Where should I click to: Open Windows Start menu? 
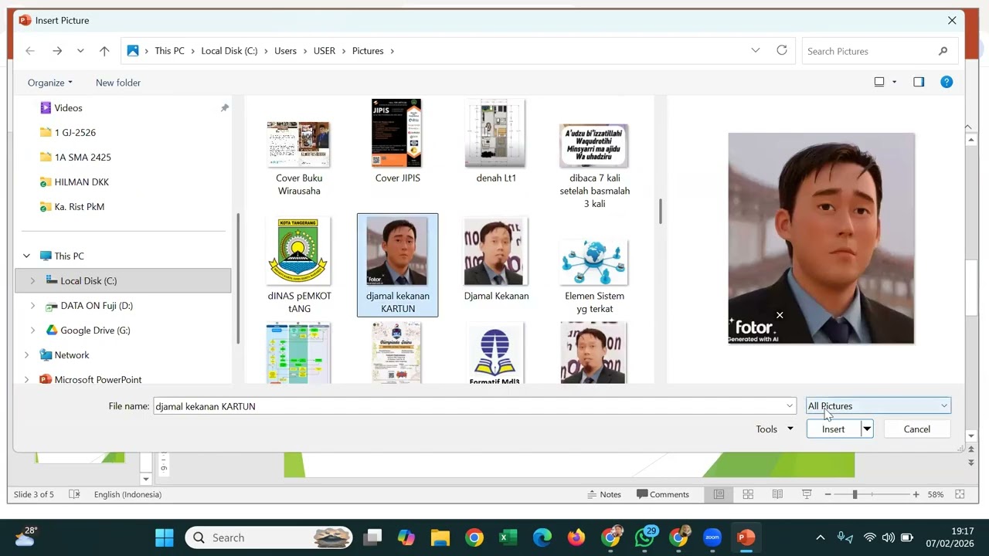(x=165, y=537)
